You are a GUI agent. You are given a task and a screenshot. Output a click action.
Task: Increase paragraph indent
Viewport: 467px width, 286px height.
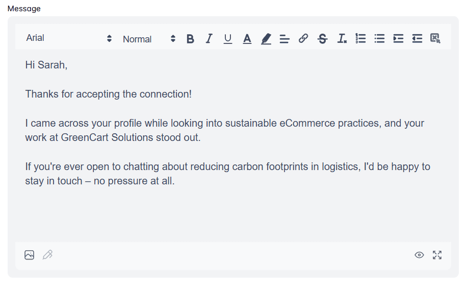398,38
